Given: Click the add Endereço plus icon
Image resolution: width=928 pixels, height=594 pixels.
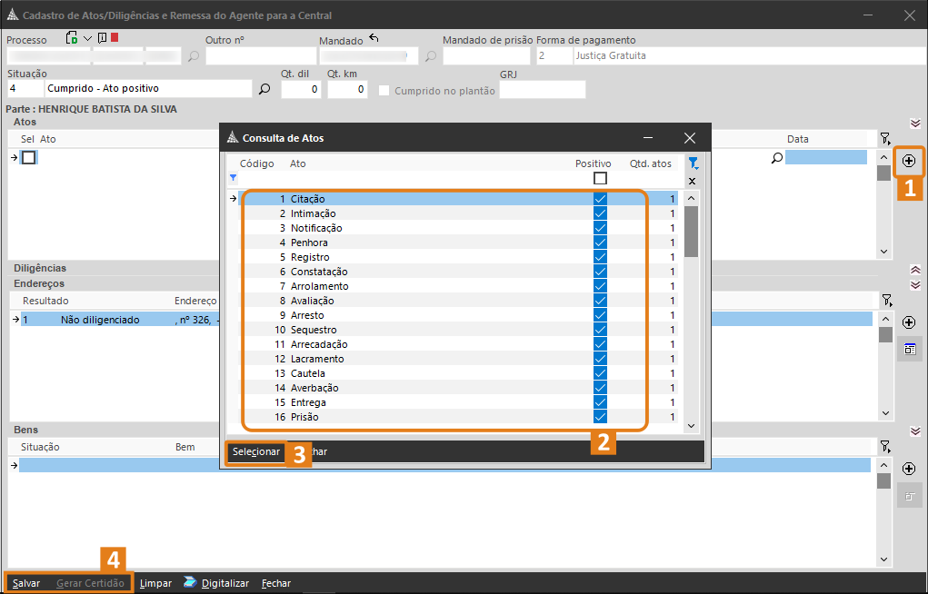Looking at the screenshot, I should (909, 322).
